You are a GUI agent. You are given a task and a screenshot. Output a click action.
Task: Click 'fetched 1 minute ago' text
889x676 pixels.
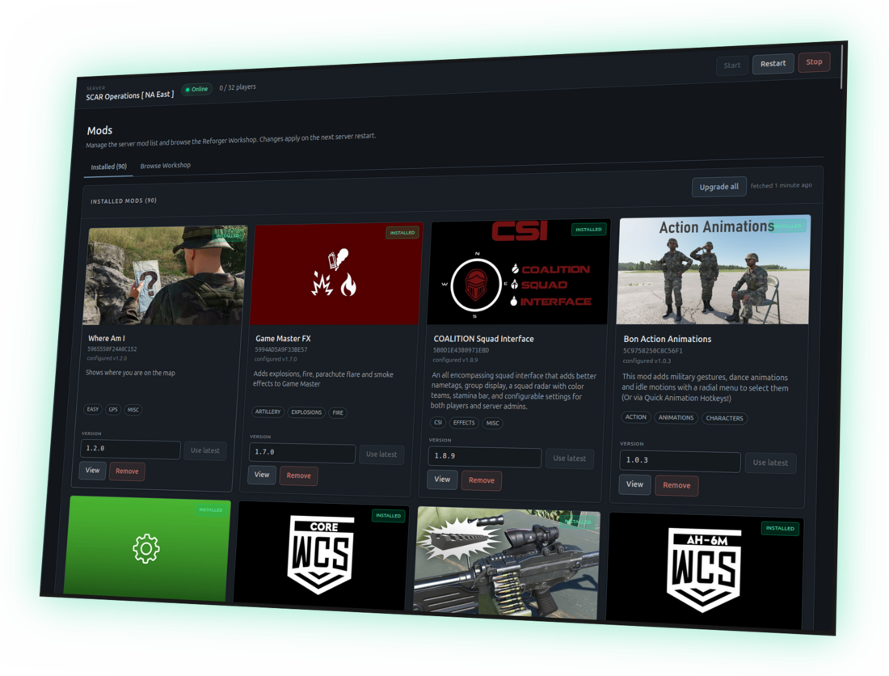(781, 185)
